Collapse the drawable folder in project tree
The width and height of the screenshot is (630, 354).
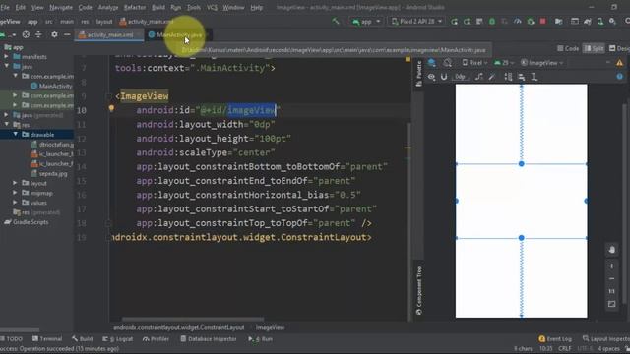click(16, 135)
